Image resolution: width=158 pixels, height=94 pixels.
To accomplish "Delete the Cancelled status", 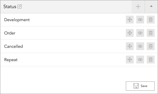I will pos(151,46).
